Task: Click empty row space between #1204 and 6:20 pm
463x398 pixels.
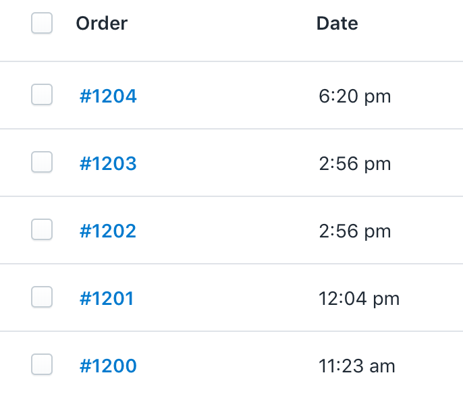Action: click(x=227, y=95)
